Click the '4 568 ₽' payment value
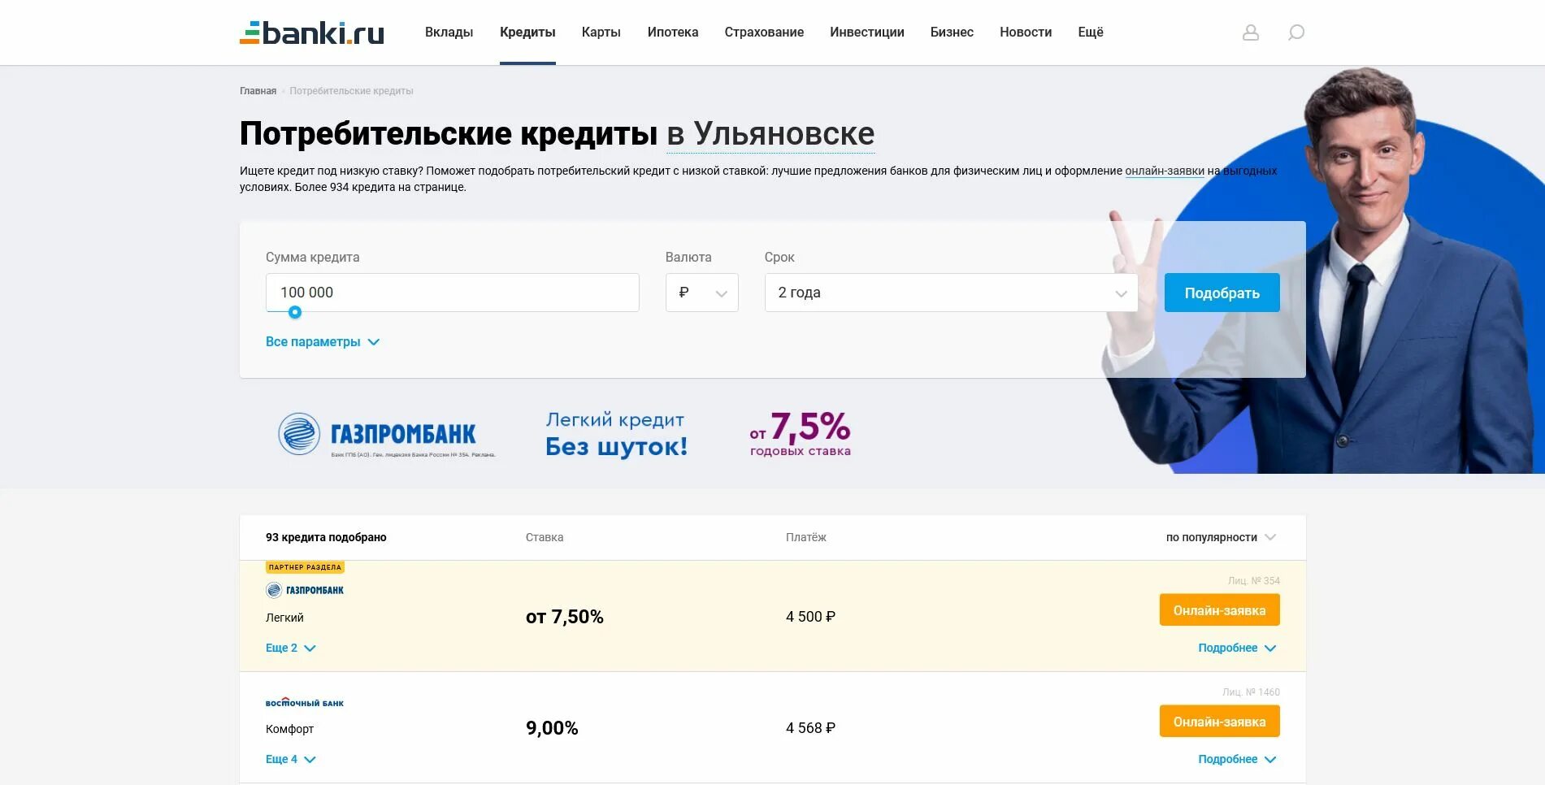 [810, 728]
